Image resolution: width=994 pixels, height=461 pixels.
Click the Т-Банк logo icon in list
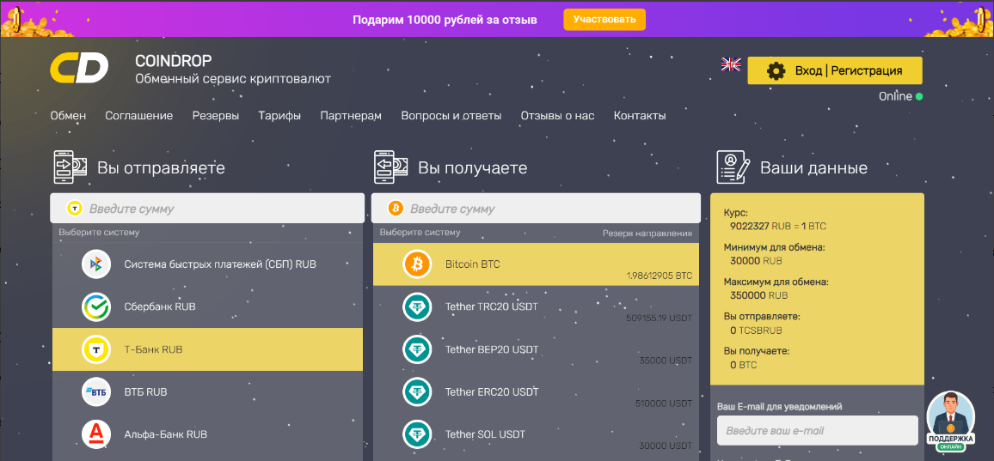pos(96,349)
